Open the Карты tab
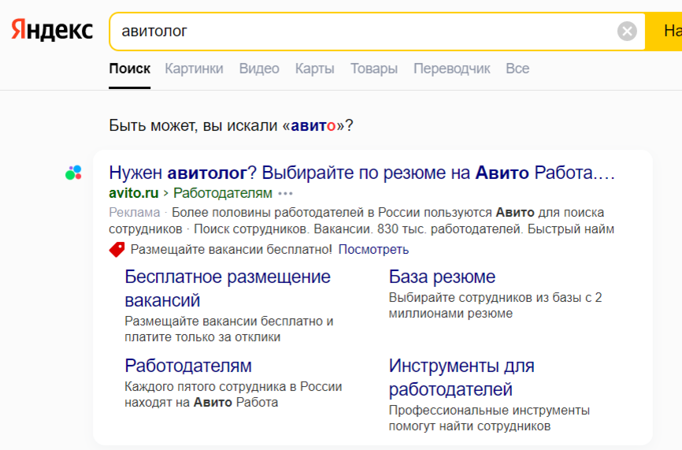The image size is (682, 450). tap(315, 69)
